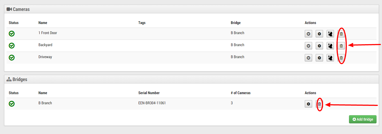Screen dimensions: 382x134
Task: Click the satellite dish icon for Backyard
Action: pyautogui.click(x=330, y=46)
